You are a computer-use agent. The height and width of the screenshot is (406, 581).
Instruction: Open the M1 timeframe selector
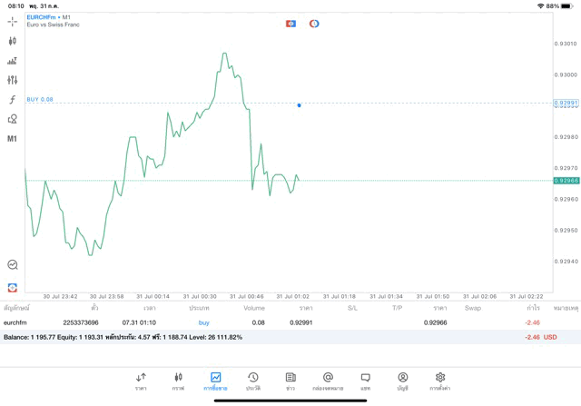(12, 139)
